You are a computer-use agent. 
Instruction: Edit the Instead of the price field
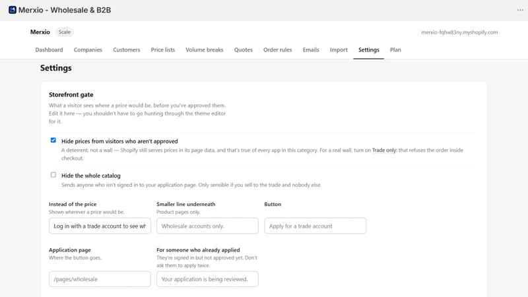[x=100, y=226]
